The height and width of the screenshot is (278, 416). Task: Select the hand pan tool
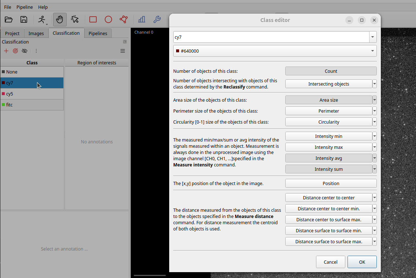[59, 19]
